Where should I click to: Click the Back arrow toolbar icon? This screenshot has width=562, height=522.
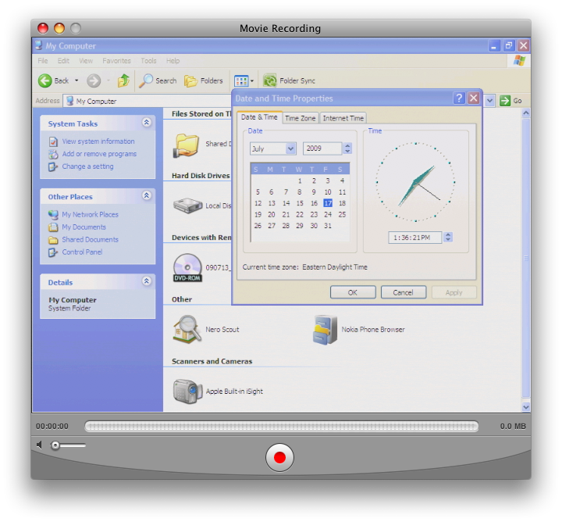(45, 80)
